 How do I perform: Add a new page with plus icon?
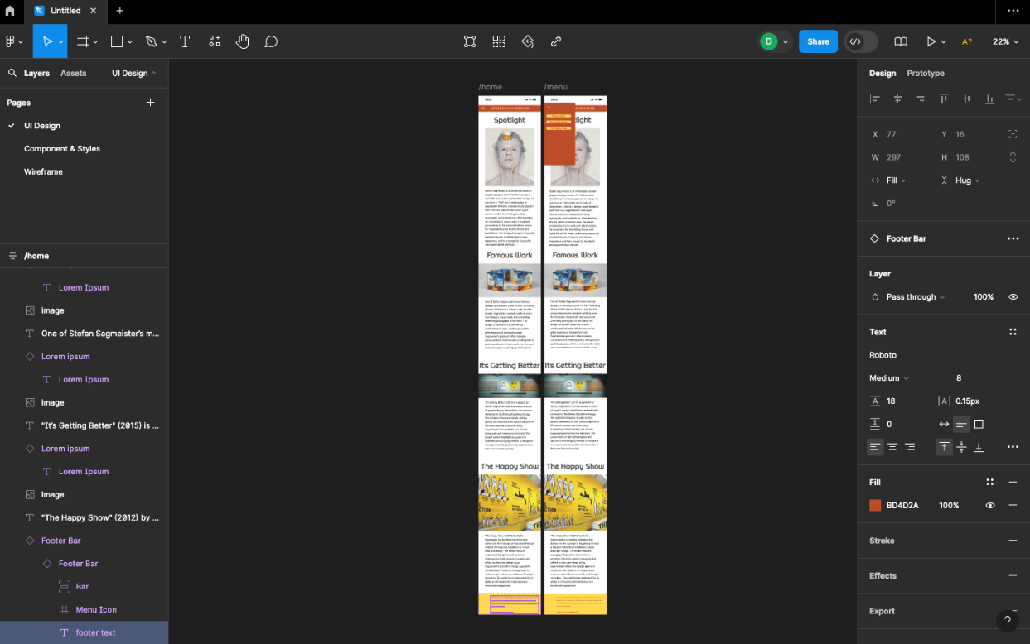click(x=150, y=103)
